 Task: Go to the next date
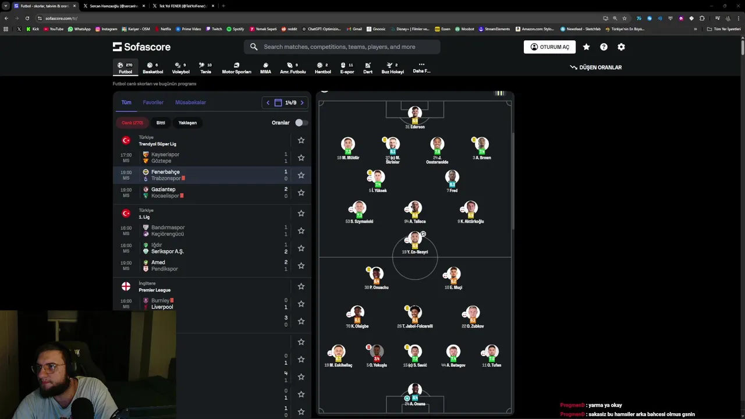click(x=301, y=102)
